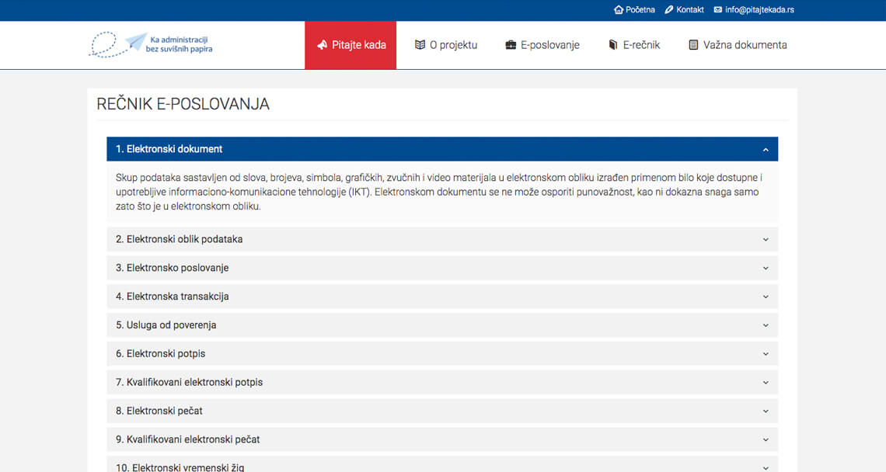Click the pencil icon beside Kontakt
This screenshot has width=886, height=472.
click(669, 9)
